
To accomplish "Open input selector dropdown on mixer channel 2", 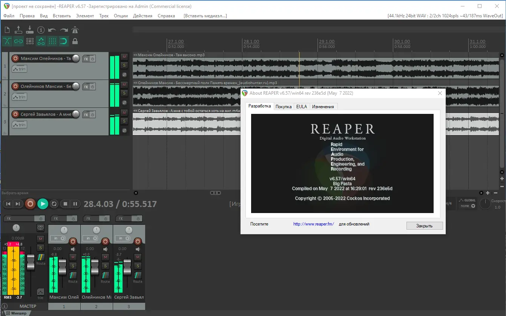I will pos(91,238).
